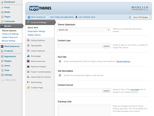Focus the Custom Favicon URL field
Screen dimensions: 154x116
pos(79,90)
